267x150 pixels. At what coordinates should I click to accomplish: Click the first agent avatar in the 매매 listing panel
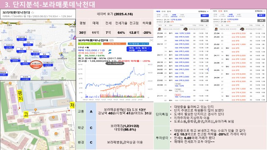pos(159,29)
